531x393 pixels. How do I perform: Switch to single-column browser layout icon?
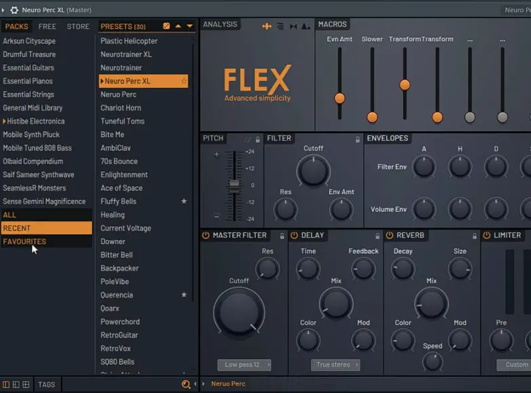[x=5, y=384]
